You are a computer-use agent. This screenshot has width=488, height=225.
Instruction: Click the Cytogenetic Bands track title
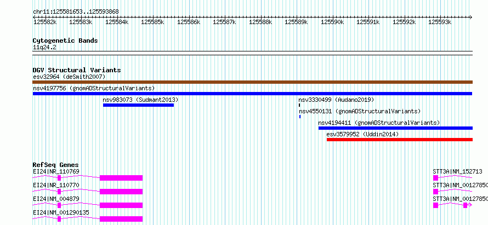click(x=65, y=41)
